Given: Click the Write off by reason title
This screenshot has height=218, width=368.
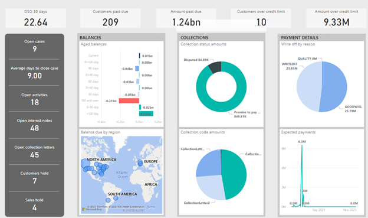Looking at the screenshot, I should (x=298, y=44).
